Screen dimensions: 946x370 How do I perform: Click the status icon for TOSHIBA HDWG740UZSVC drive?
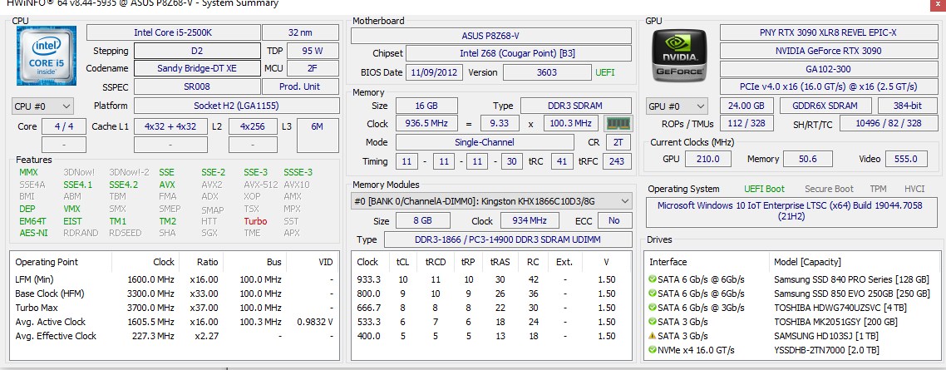[x=653, y=308]
